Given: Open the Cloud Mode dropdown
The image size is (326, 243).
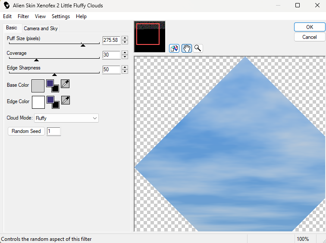Looking at the screenshot, I should 66,118.
